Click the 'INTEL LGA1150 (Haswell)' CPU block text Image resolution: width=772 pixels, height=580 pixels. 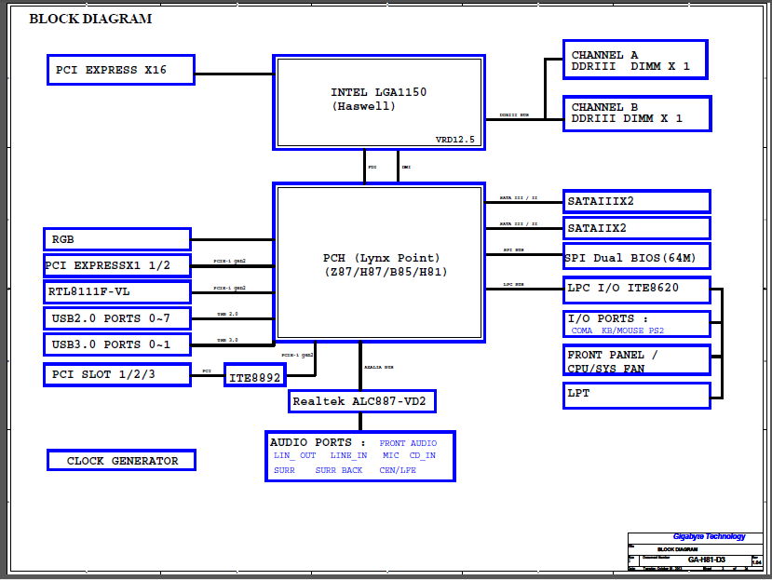tap(378, 99)
